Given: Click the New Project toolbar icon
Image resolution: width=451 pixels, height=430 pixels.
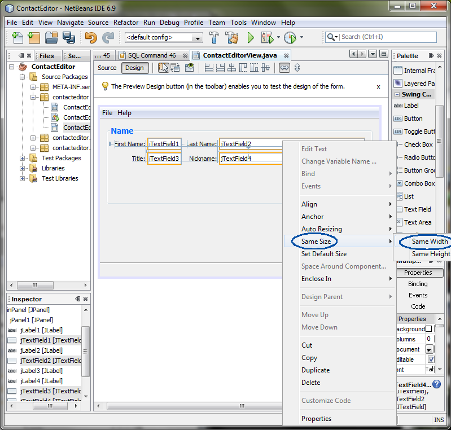Looking at the screenshot, I should point(34,37).
